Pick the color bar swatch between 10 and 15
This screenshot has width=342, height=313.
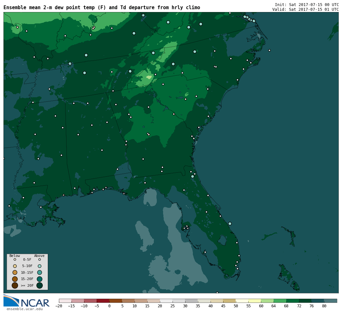pyautogui.click(x=141, y=301)
